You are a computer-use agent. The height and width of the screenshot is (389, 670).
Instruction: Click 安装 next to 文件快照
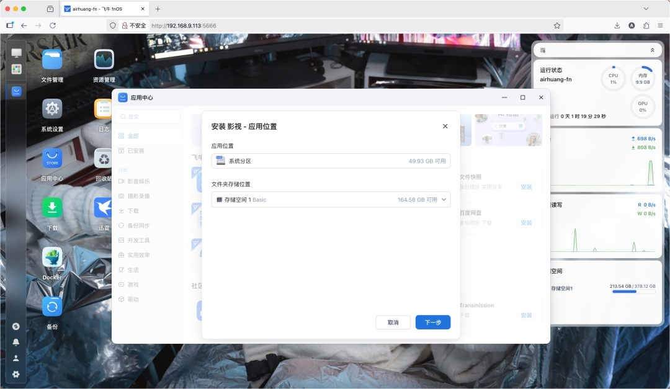coord(526,187)
